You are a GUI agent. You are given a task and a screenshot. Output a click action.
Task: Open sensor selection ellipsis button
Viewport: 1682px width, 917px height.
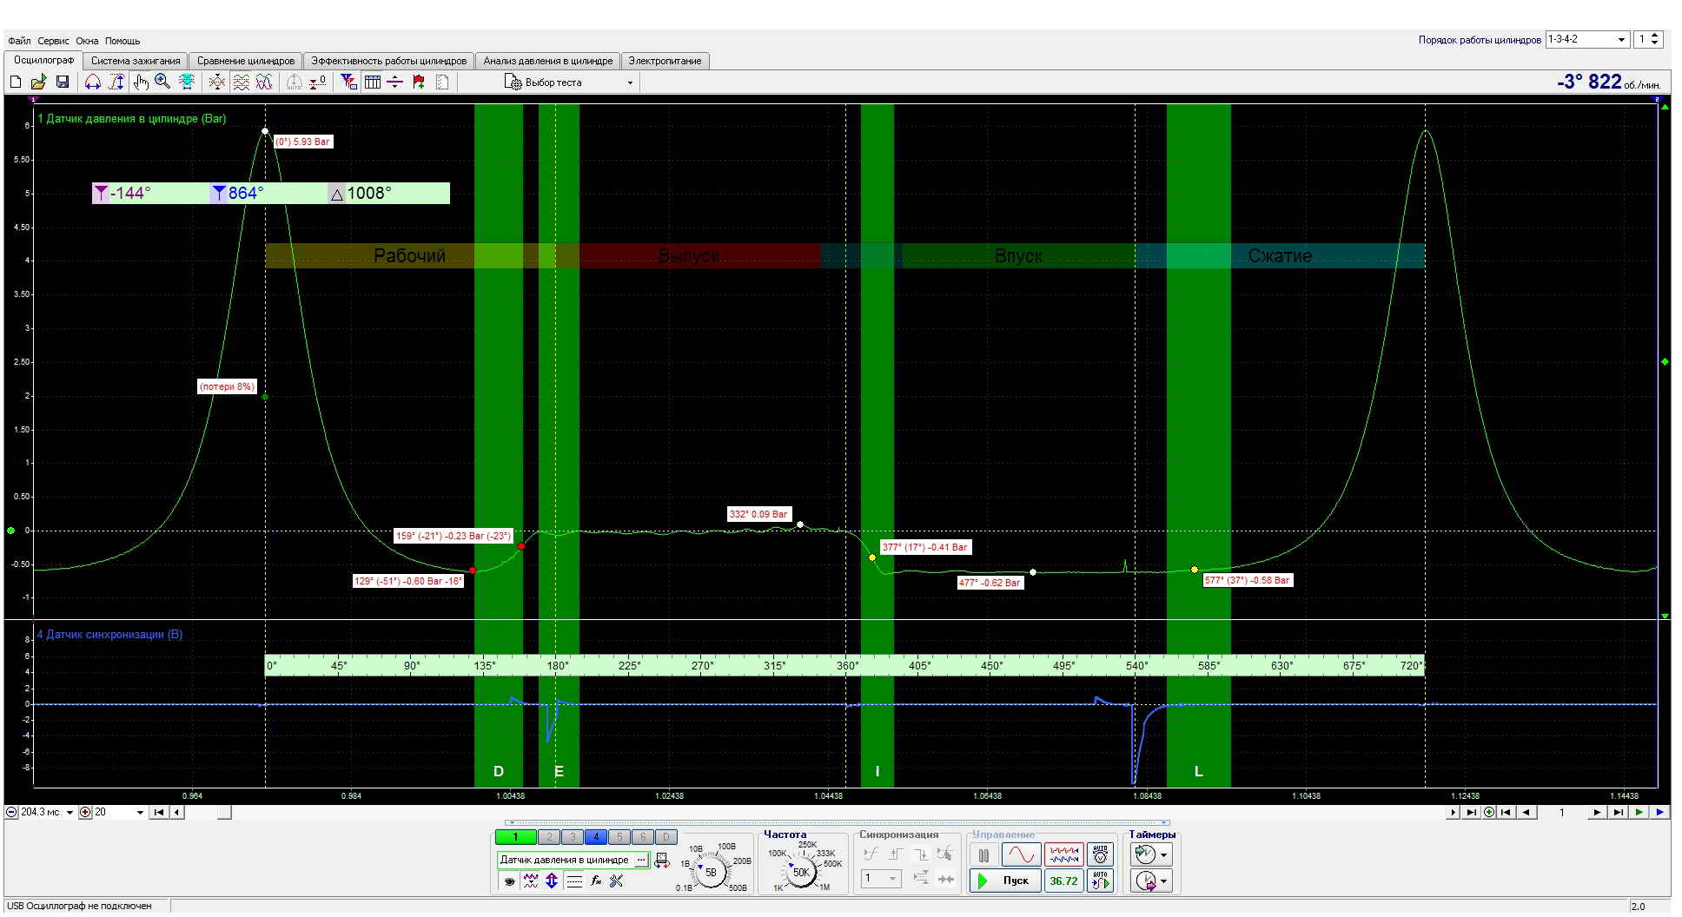(x=641, y=860)
